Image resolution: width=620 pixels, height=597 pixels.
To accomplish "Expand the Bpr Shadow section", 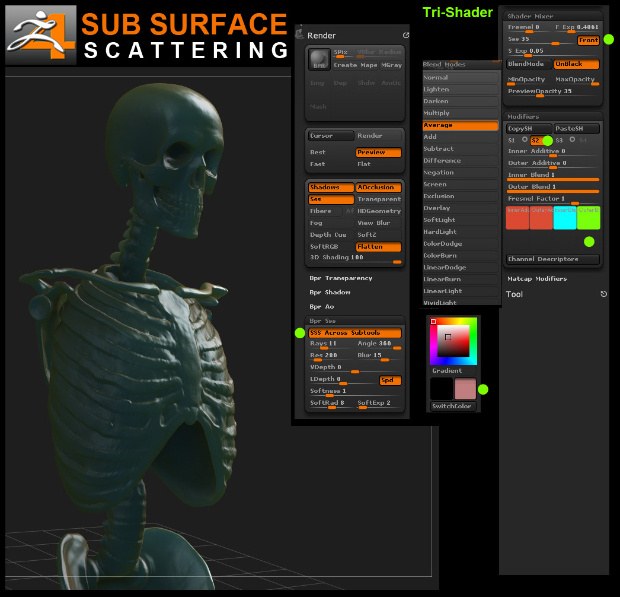I will pyautogui.click(x=330, y=293).
